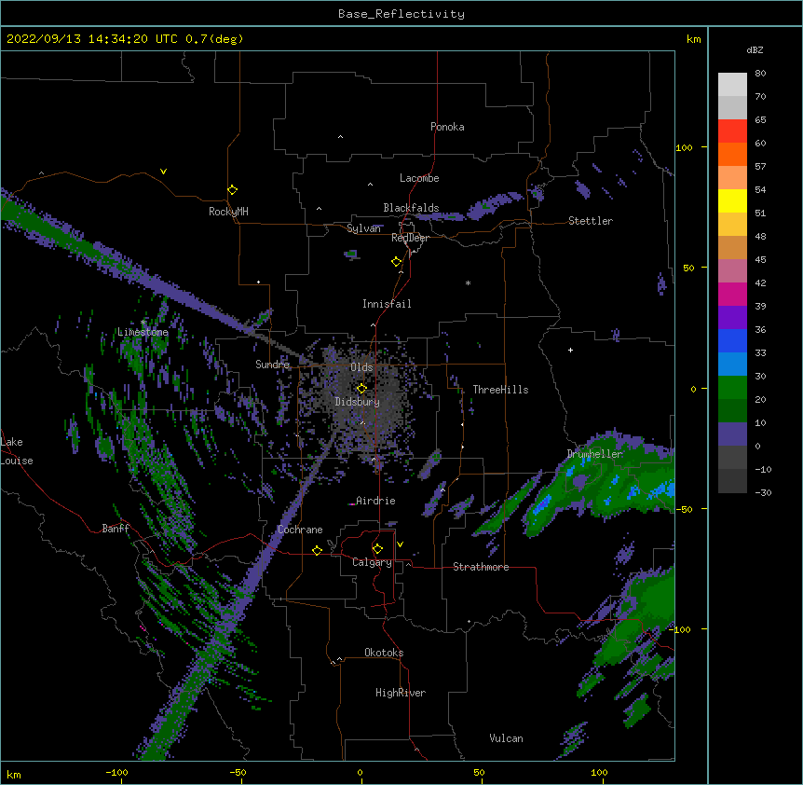Click the ThreeHills town label

point(500,390)
